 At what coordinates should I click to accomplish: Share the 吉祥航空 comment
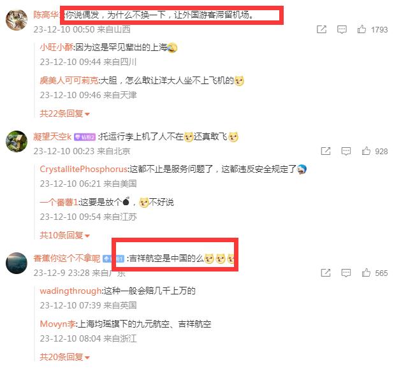coord(326,273)
